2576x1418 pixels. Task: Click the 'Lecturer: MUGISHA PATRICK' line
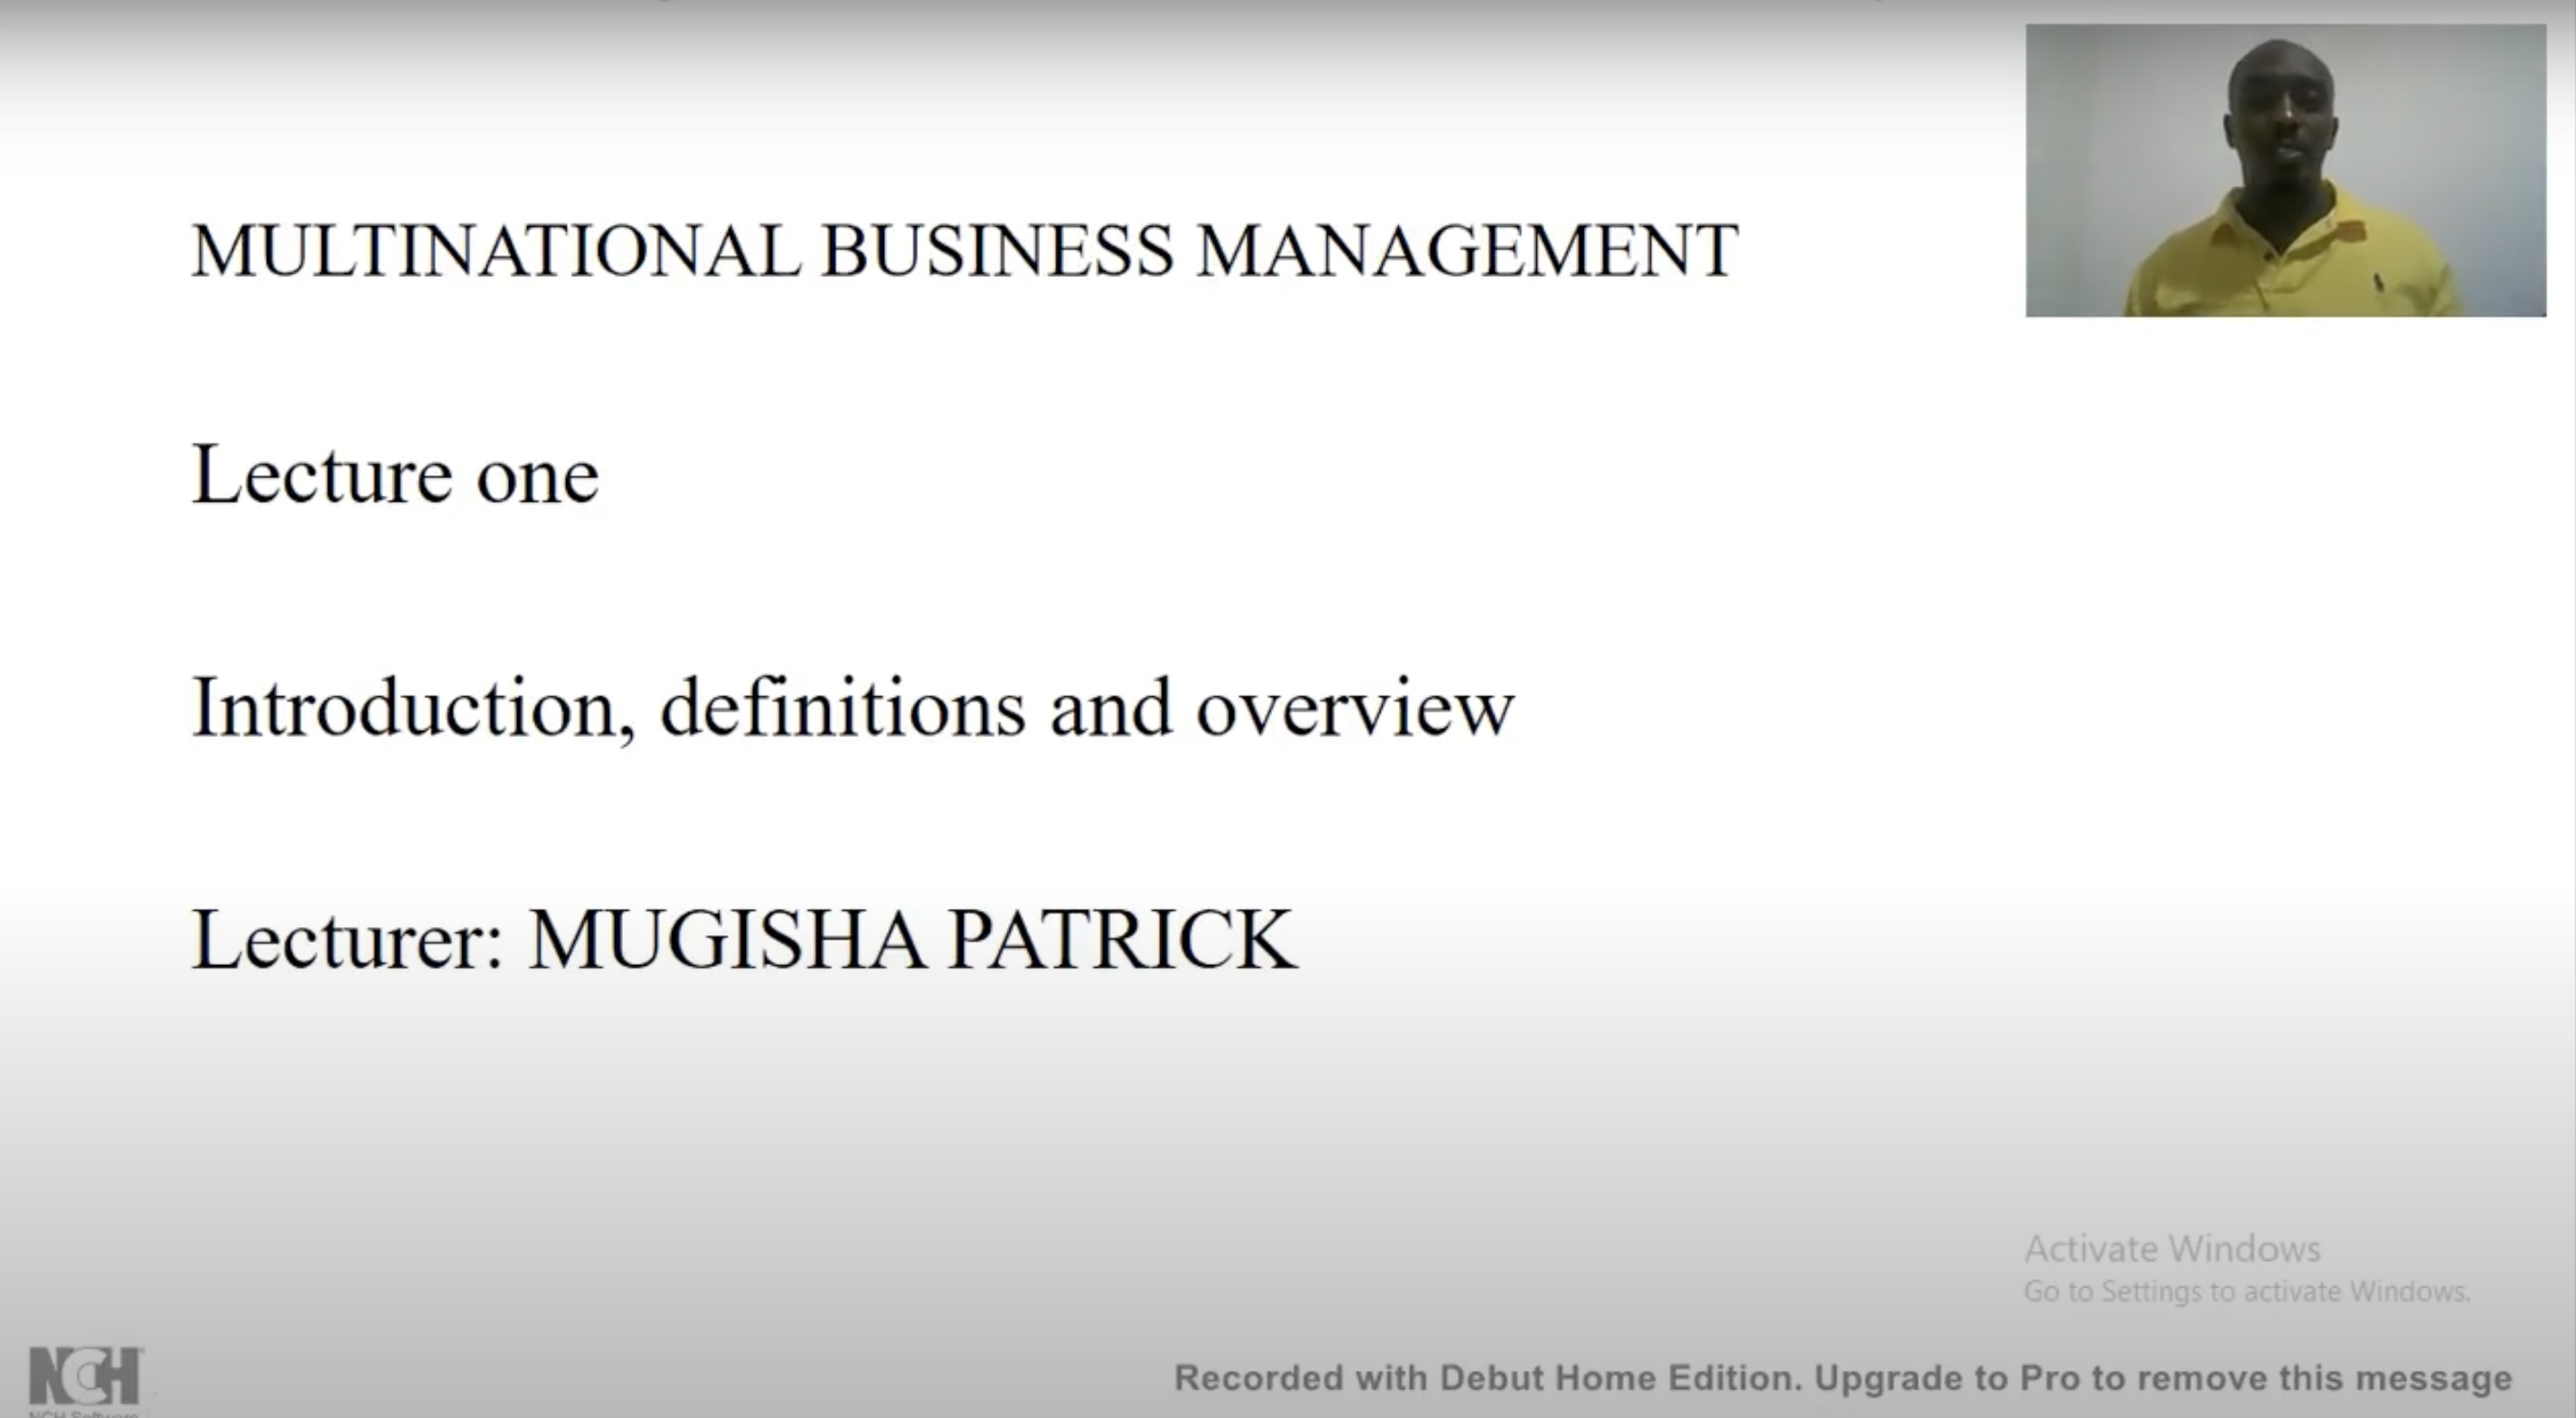[x=744, y=940]
